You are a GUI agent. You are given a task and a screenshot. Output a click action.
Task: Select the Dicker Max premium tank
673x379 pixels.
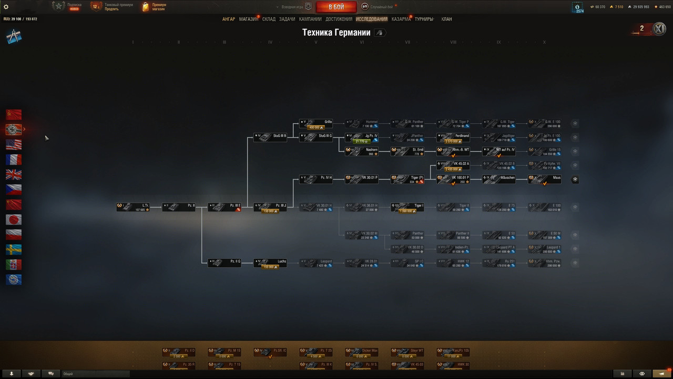point(362,352)
